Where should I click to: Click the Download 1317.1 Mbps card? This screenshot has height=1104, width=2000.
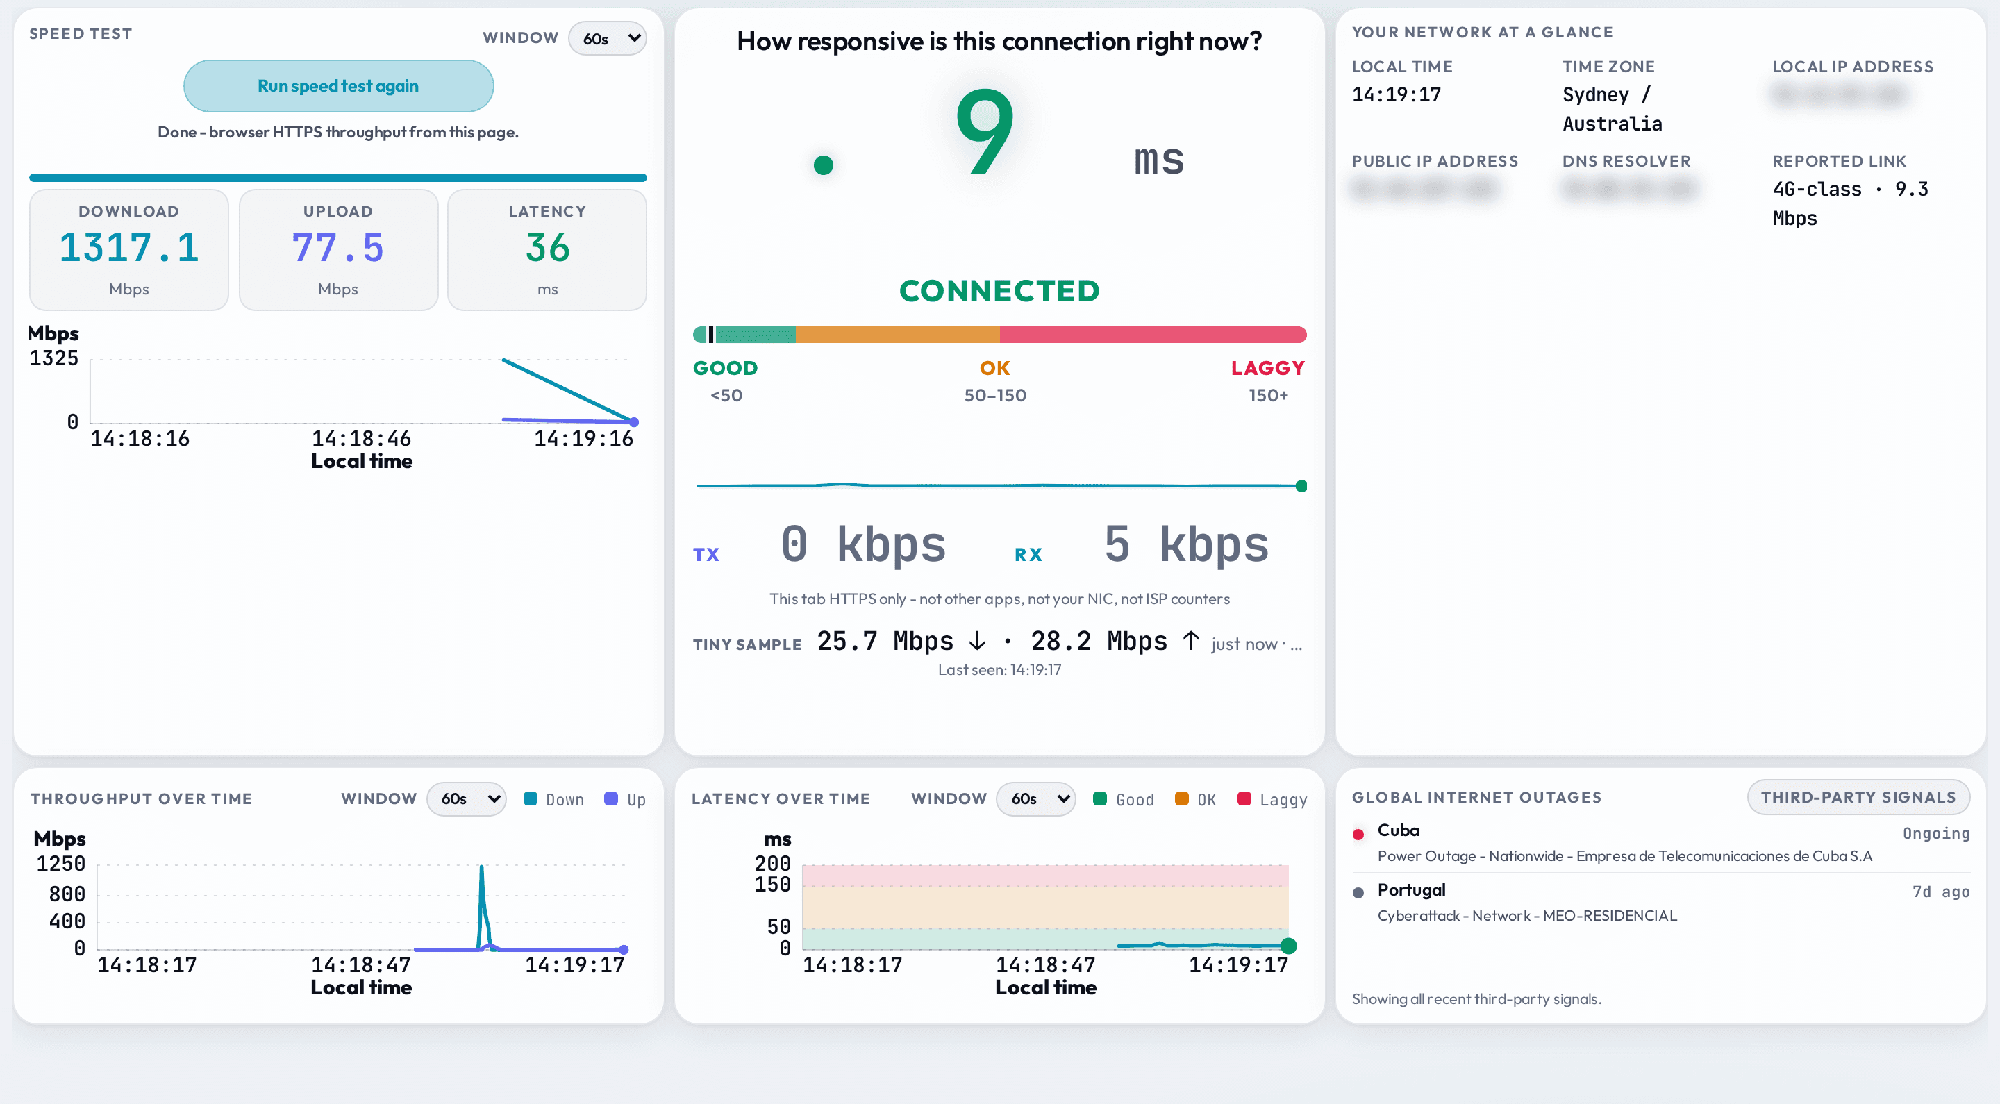coord(129,250)
